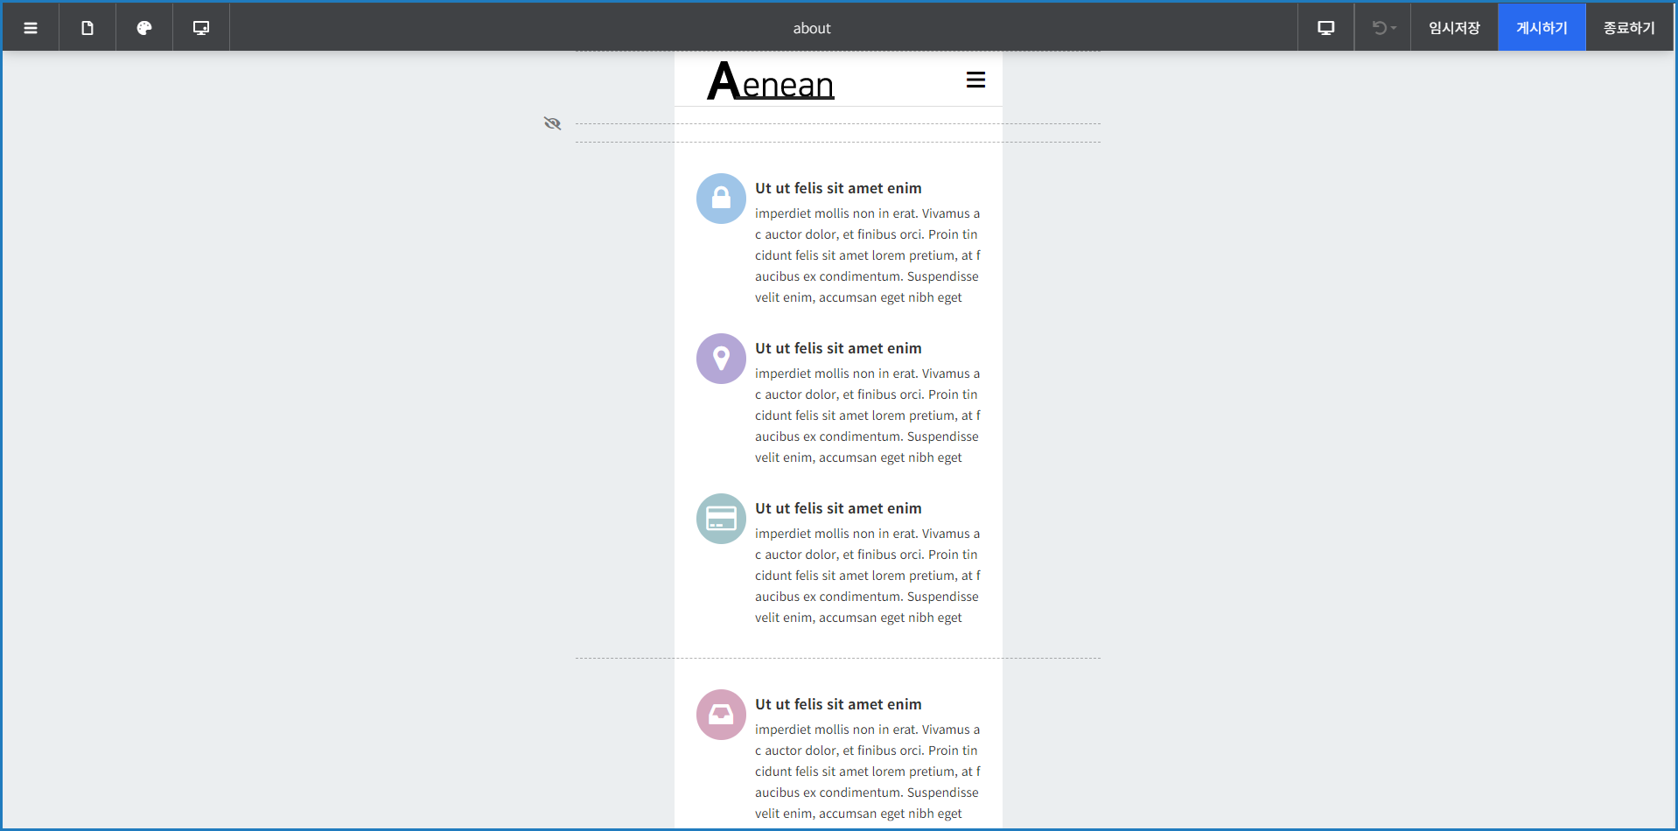Open the main hamburger menu in the top toolbar

[31, 28]
